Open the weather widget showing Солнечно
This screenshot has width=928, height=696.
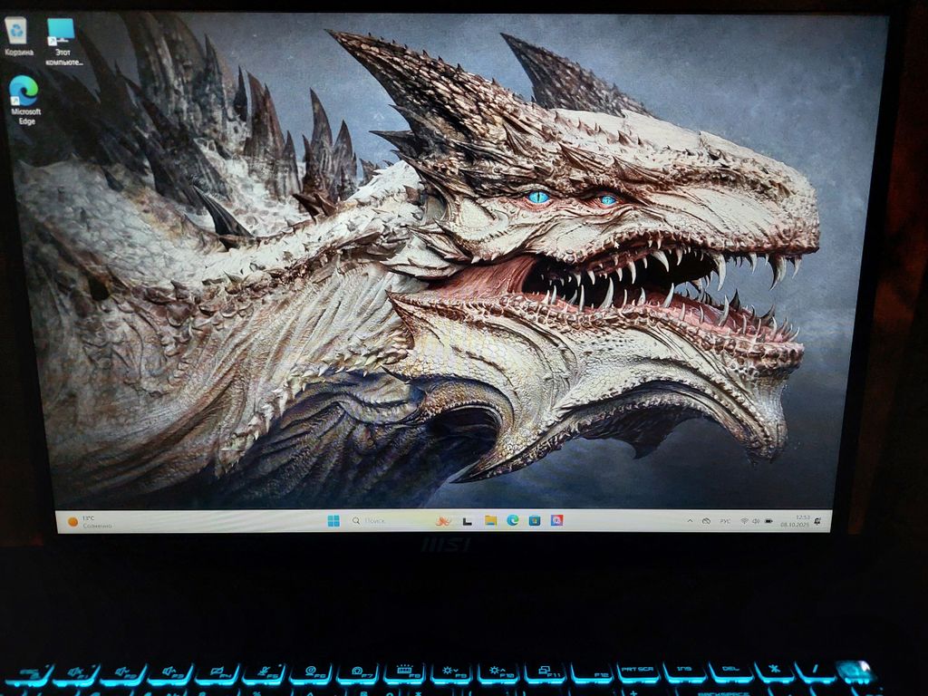point(91,522)
